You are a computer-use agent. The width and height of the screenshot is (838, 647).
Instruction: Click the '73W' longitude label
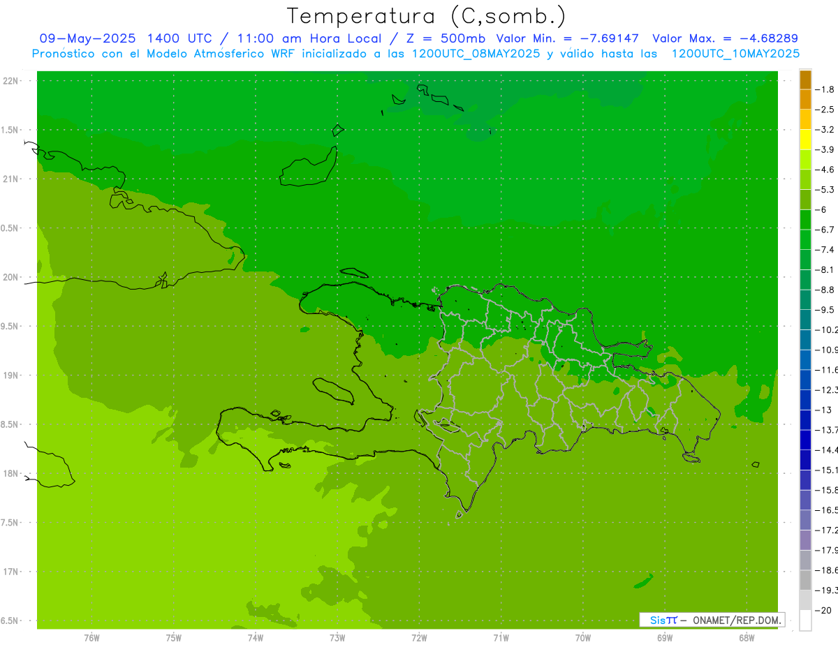point(337,637)
